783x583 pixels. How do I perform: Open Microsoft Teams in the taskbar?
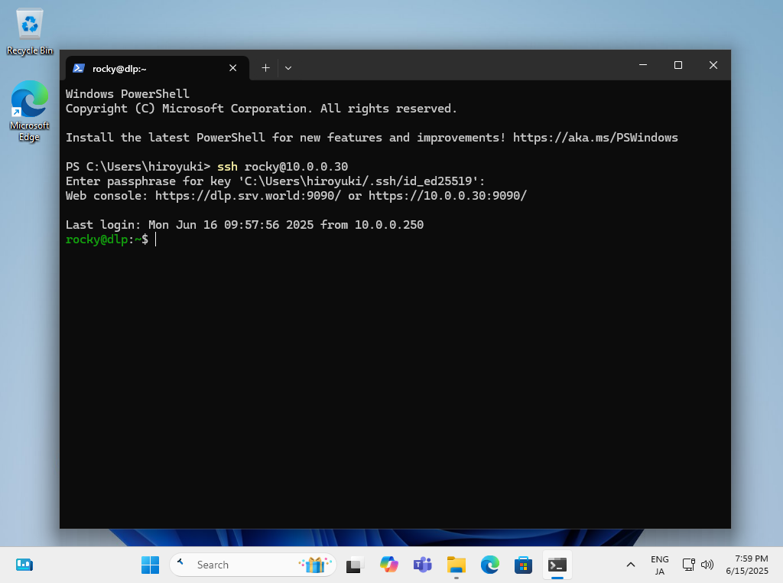(x=423, y=565)
